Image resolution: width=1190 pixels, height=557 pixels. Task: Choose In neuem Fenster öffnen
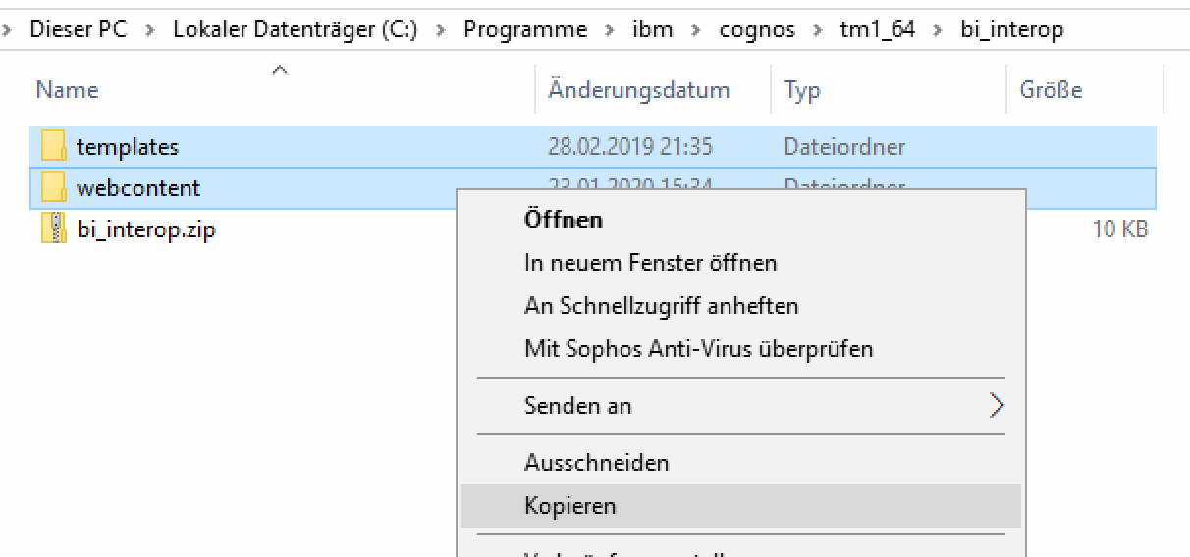[650, 263]
